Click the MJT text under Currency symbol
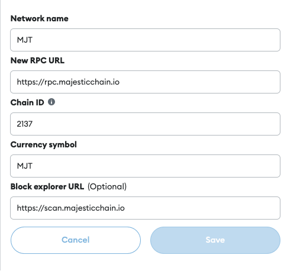This screenshot has width=297, height=274. [x=25, y=166]
